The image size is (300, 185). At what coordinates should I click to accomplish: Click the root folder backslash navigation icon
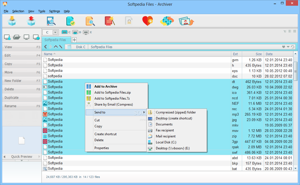(x=61, y=47)
